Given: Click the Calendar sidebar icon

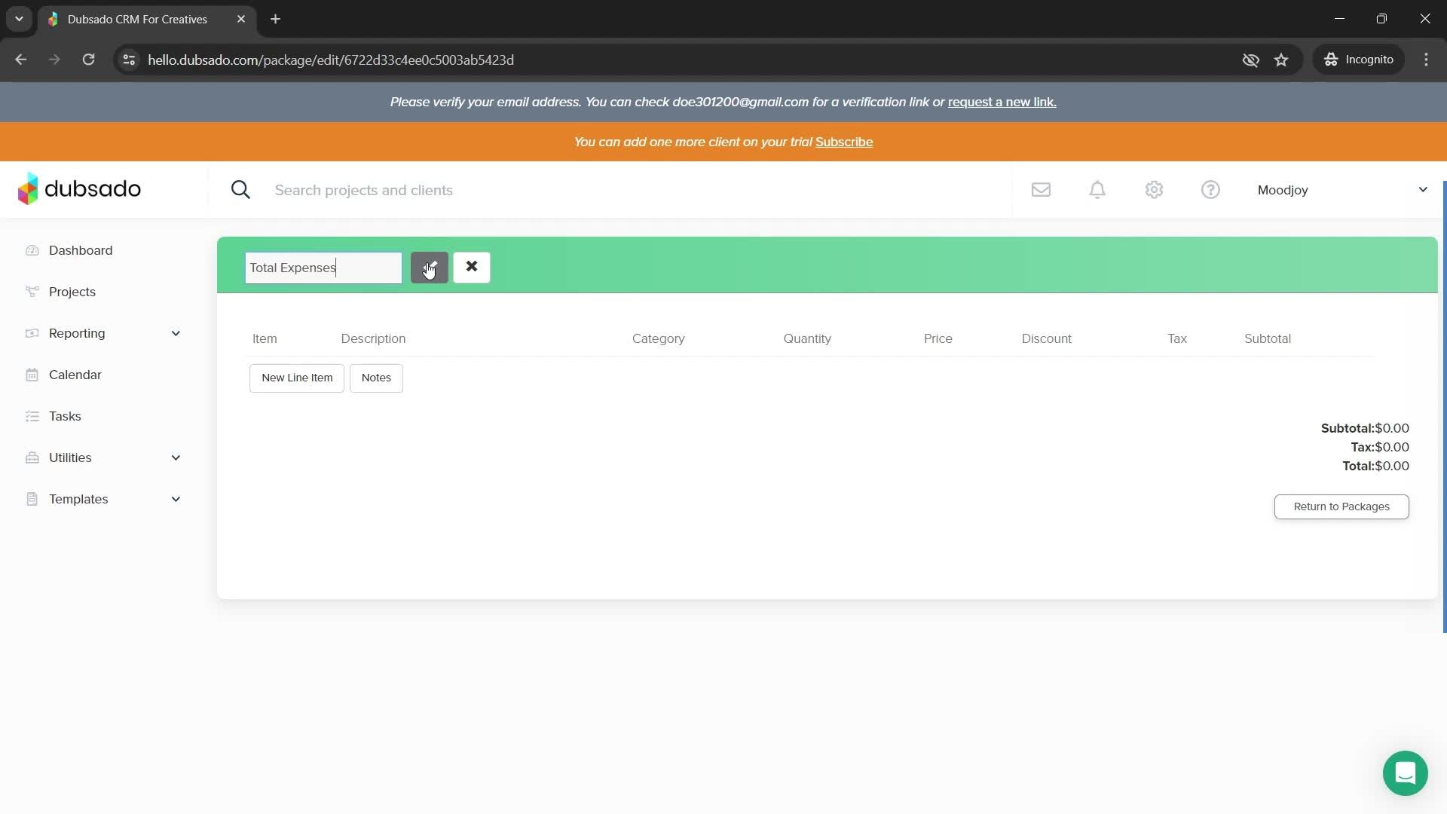Looking at the screenshot, I should (x=32, y=375).
